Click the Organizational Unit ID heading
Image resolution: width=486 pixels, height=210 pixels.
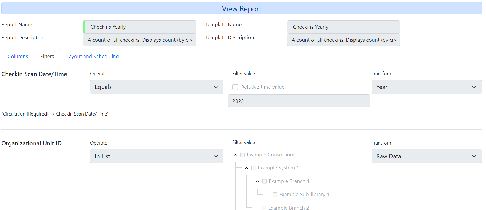point(32,143)
